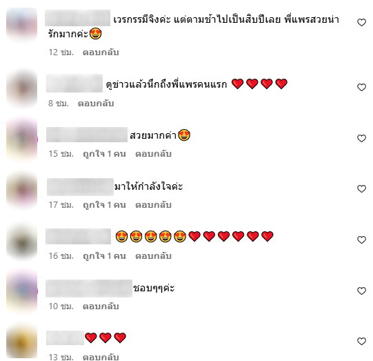Reply to the comment posted 12 ชม. ago

click(101, 52)
